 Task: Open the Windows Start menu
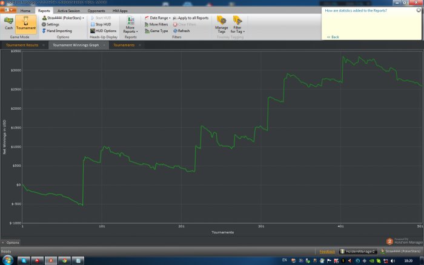pos(7,260)
